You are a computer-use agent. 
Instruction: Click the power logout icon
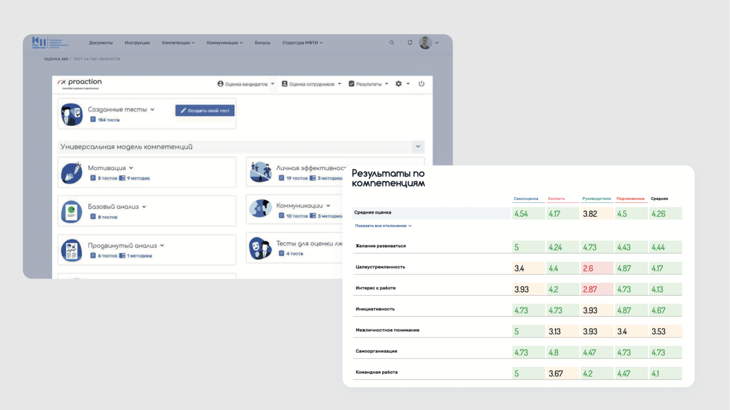tap(421, 84)
